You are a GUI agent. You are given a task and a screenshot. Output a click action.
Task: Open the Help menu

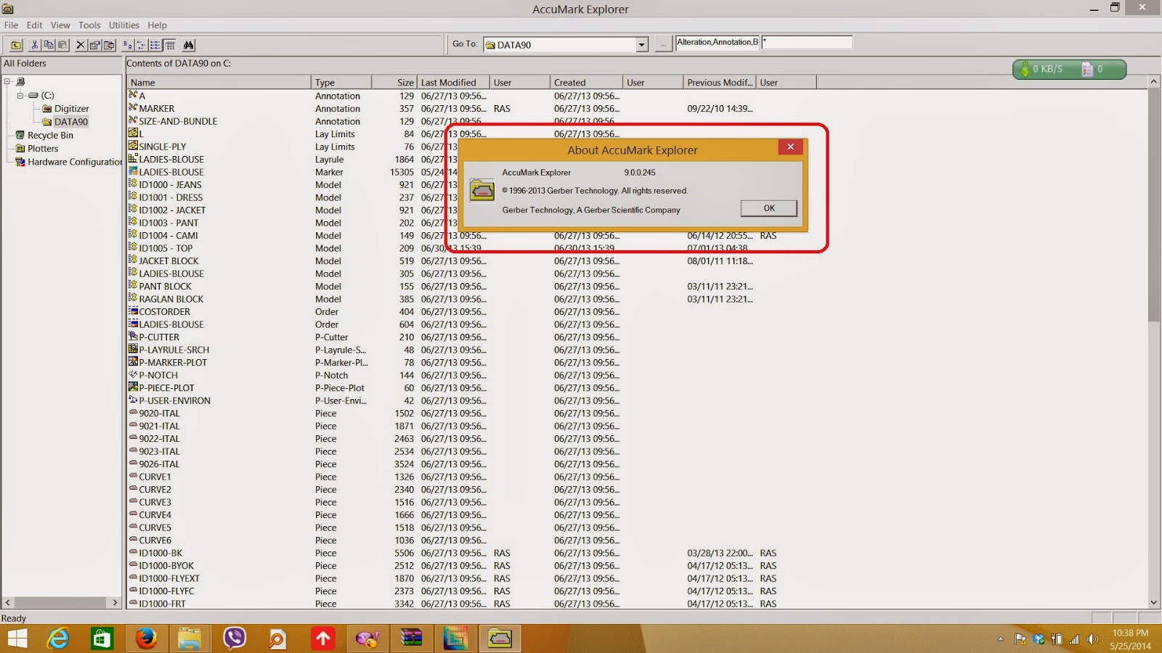point(157,25)
